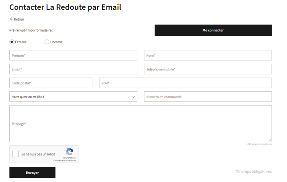Image resolution: width=287 pixels, height=182 pixels.
Task: Click the chevron arrow in the question dropdown
Action: [133, 97]
